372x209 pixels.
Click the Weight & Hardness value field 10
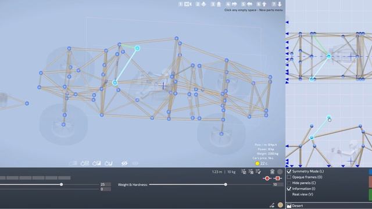[x=277, y=185]
